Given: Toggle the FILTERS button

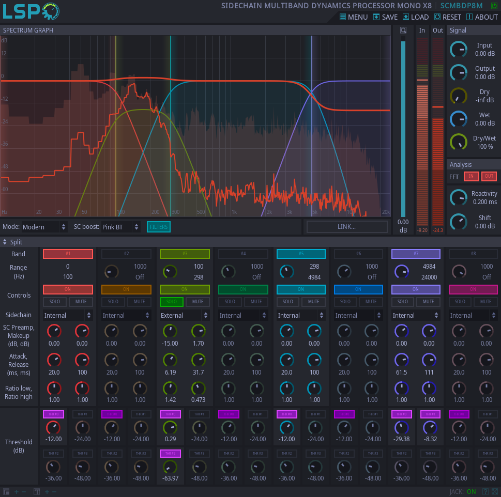Looking at the screenshot, I should (x=159, y=227).
